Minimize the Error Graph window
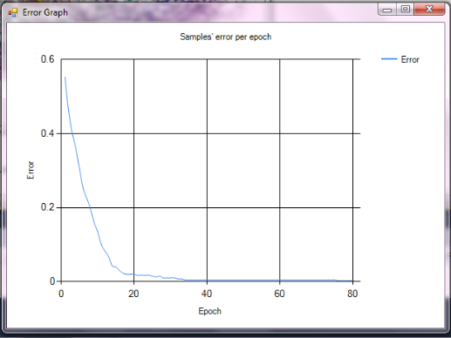The width and height of the screenshot is (451, 338). (387, 10)
